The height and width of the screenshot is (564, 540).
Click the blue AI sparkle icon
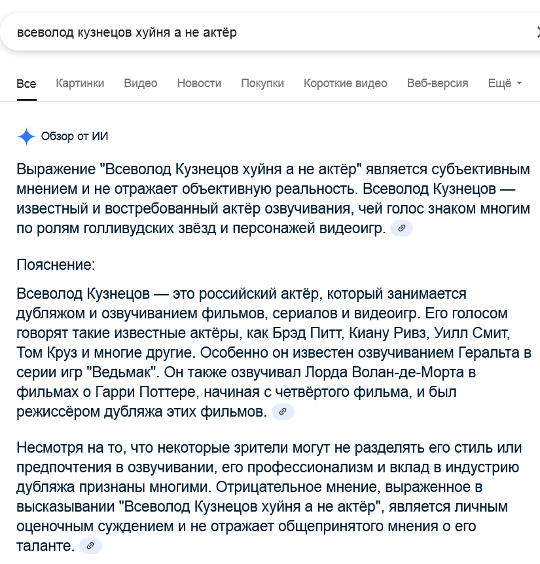[x=26, y=137]
